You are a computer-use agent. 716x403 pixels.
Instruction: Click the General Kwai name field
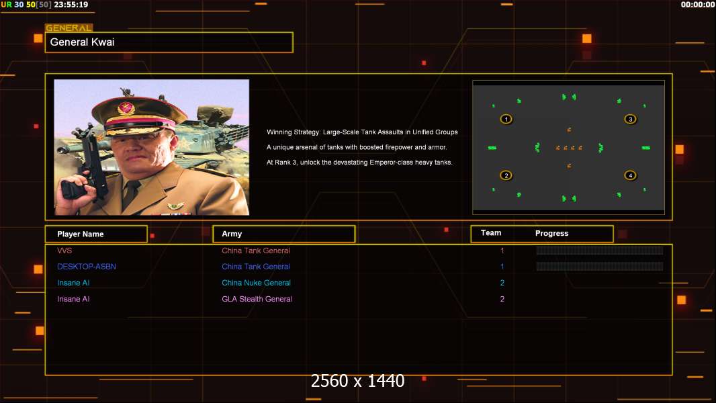point(169,42)
